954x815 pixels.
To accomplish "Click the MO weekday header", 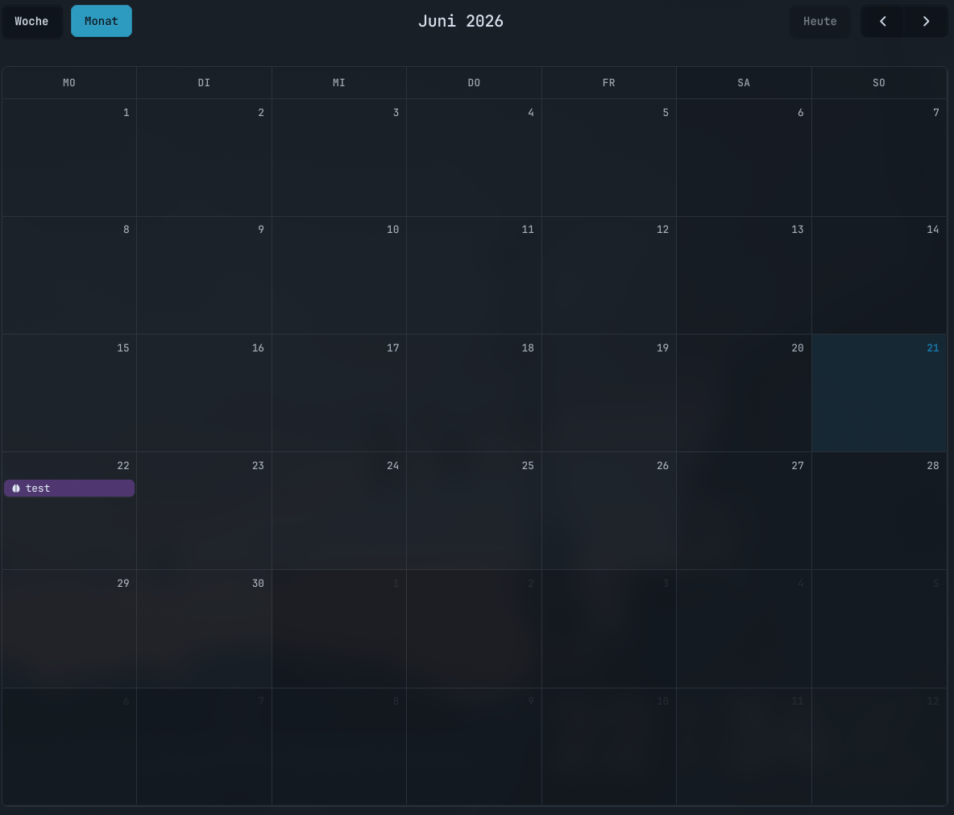I will pyautogui.click(x=69, y=83).
